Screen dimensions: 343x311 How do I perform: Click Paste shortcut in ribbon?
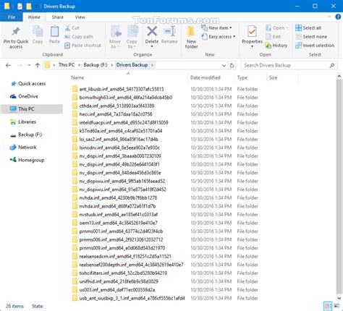coord(82,46)
